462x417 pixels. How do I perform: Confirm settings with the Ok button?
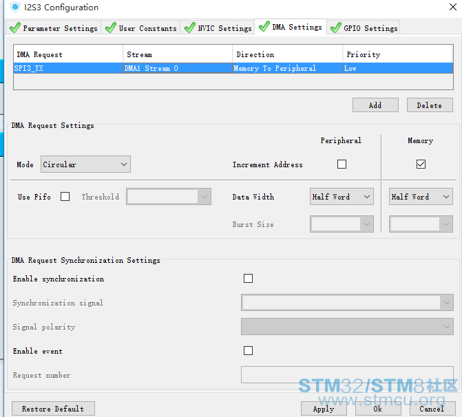378,409
